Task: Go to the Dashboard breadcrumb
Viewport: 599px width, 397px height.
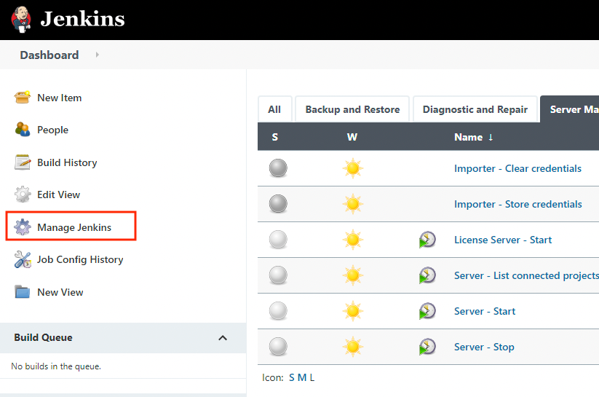Action: pos(49,55)
